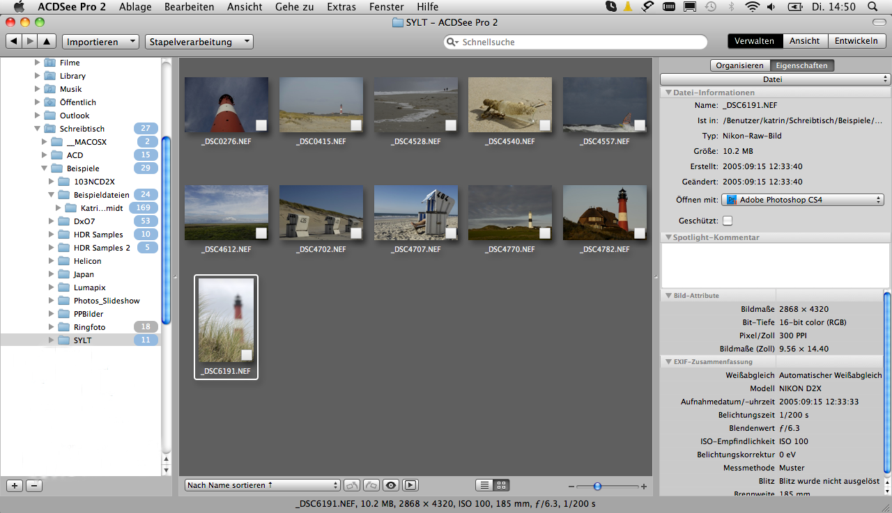This screenshot has width=892, height=513.
Task: Open the Importieren dropdown
Action: point(100,42)
